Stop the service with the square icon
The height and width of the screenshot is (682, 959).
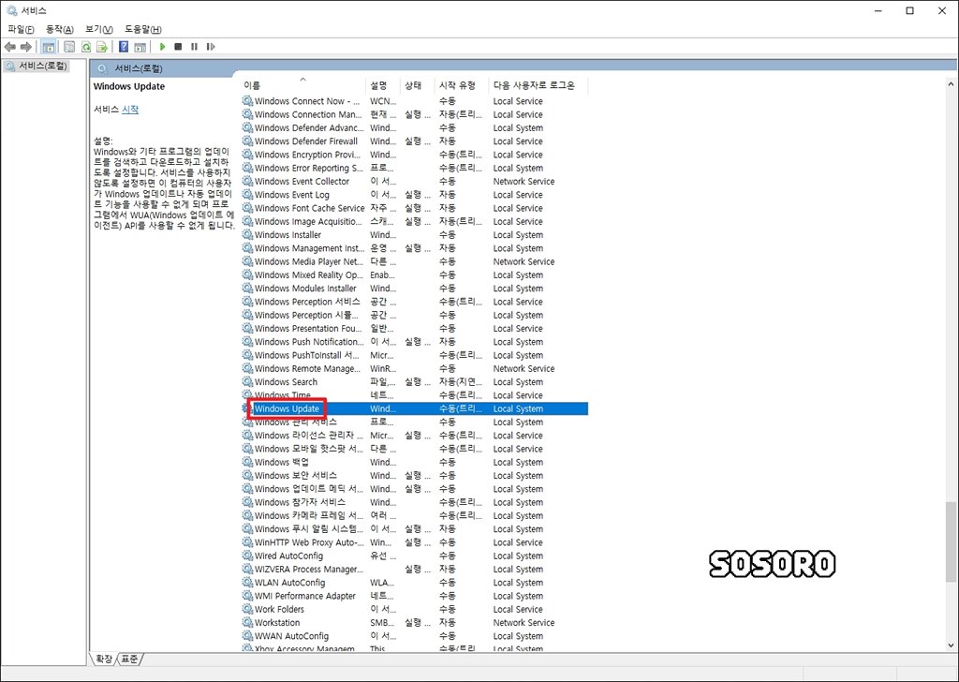pyautogui.click(x=178, y=47)
